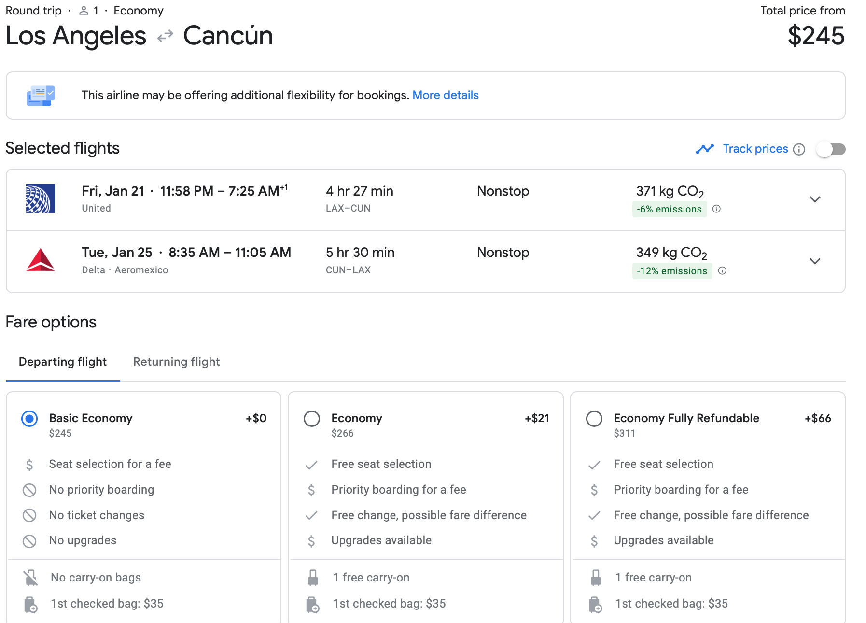
Task: Click the round trip arrows icon
Action: click(165, 36)
